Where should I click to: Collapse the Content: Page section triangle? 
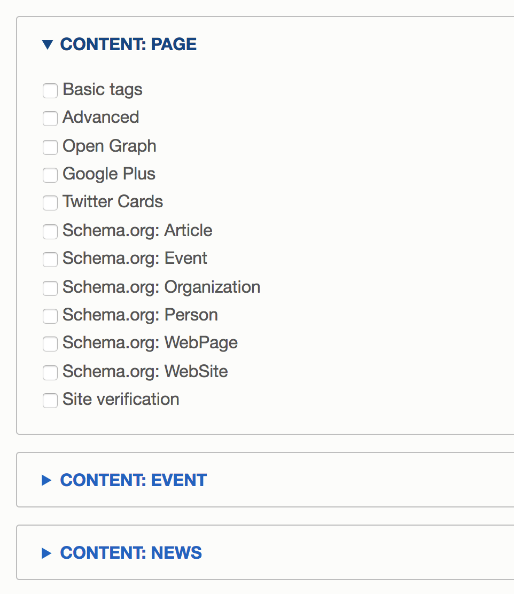48,45
